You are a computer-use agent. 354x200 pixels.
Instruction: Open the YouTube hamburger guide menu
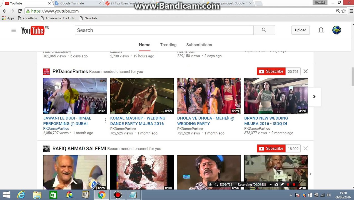point(13,30)
